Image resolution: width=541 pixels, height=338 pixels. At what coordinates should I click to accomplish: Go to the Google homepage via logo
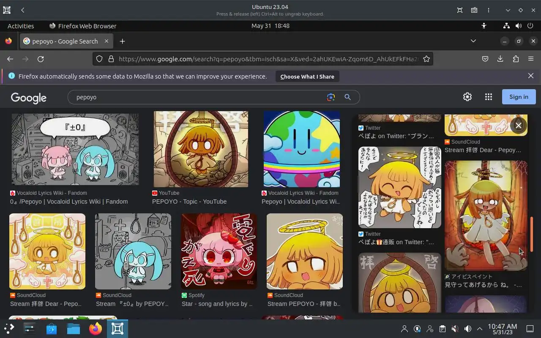click(29, 98)
